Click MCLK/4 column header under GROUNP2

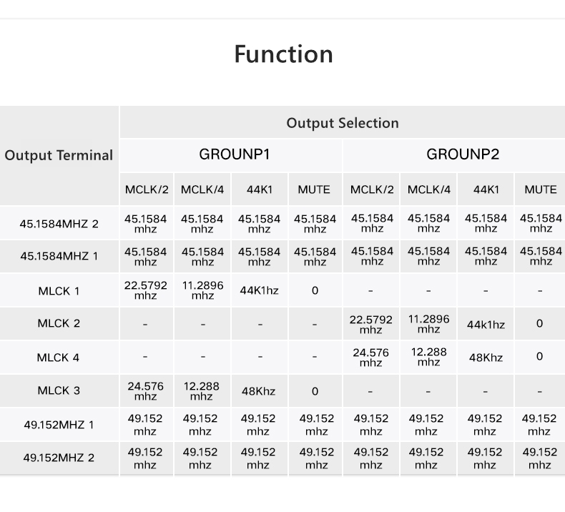[x=428, y=189]
